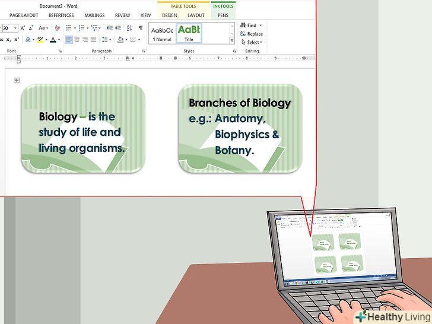Open highlight color options arrow
Viewport: 432px width, 324px height.
(x=46, y=40)
